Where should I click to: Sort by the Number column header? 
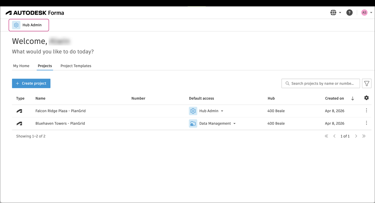point(138,98)
